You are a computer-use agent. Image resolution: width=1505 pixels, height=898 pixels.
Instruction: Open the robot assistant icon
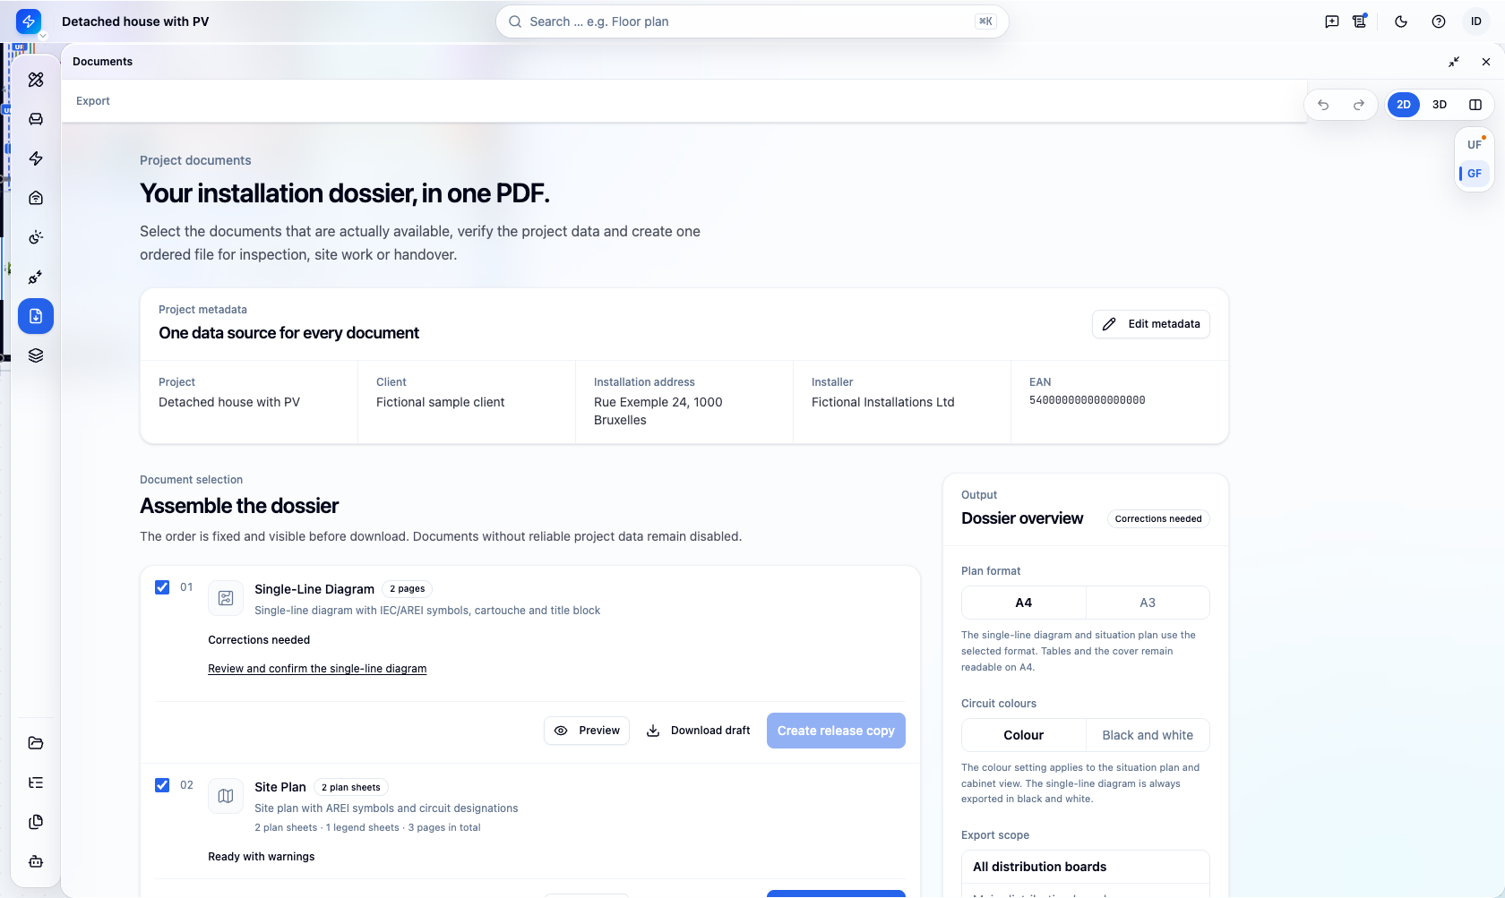click(36, 861)
